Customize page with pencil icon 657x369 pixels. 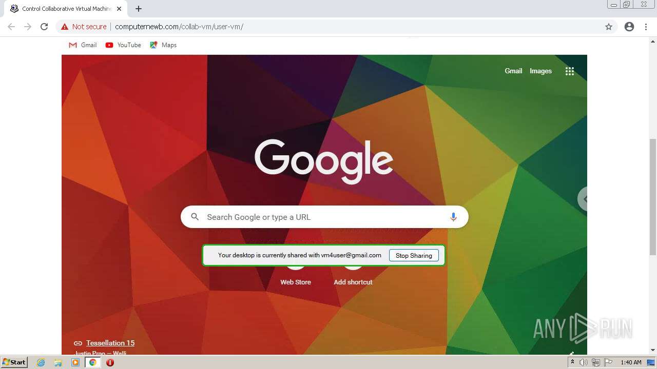[x=571, y=353]
